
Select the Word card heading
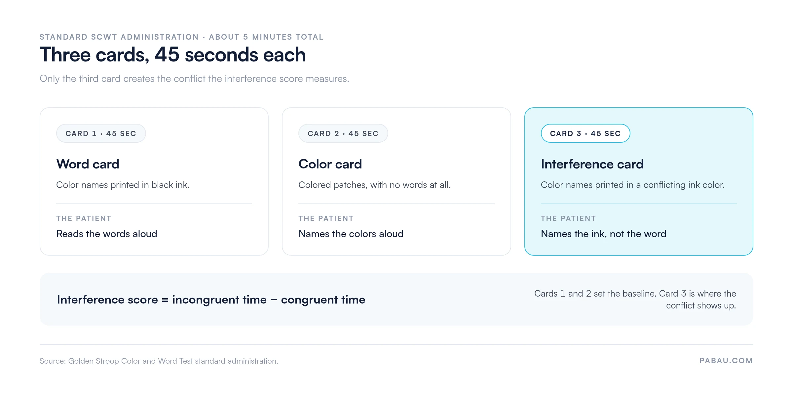[x=88, y=164]
